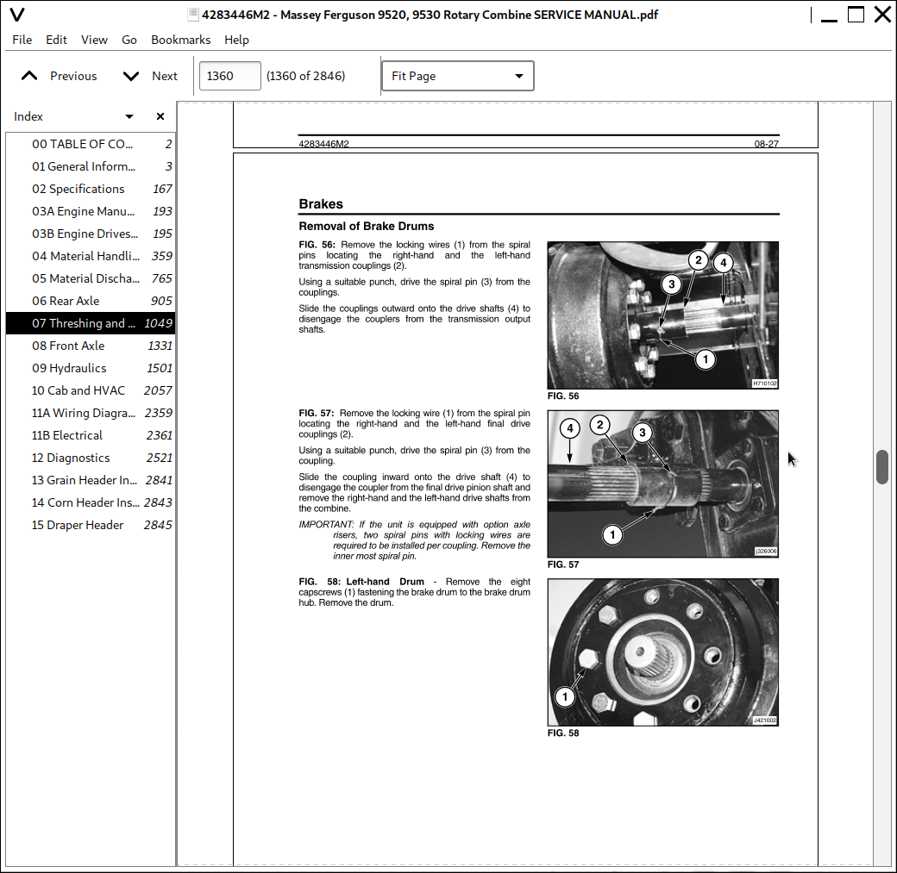
Task: Open the File menu
Action: pyautogui.click(x=22, y=40)
